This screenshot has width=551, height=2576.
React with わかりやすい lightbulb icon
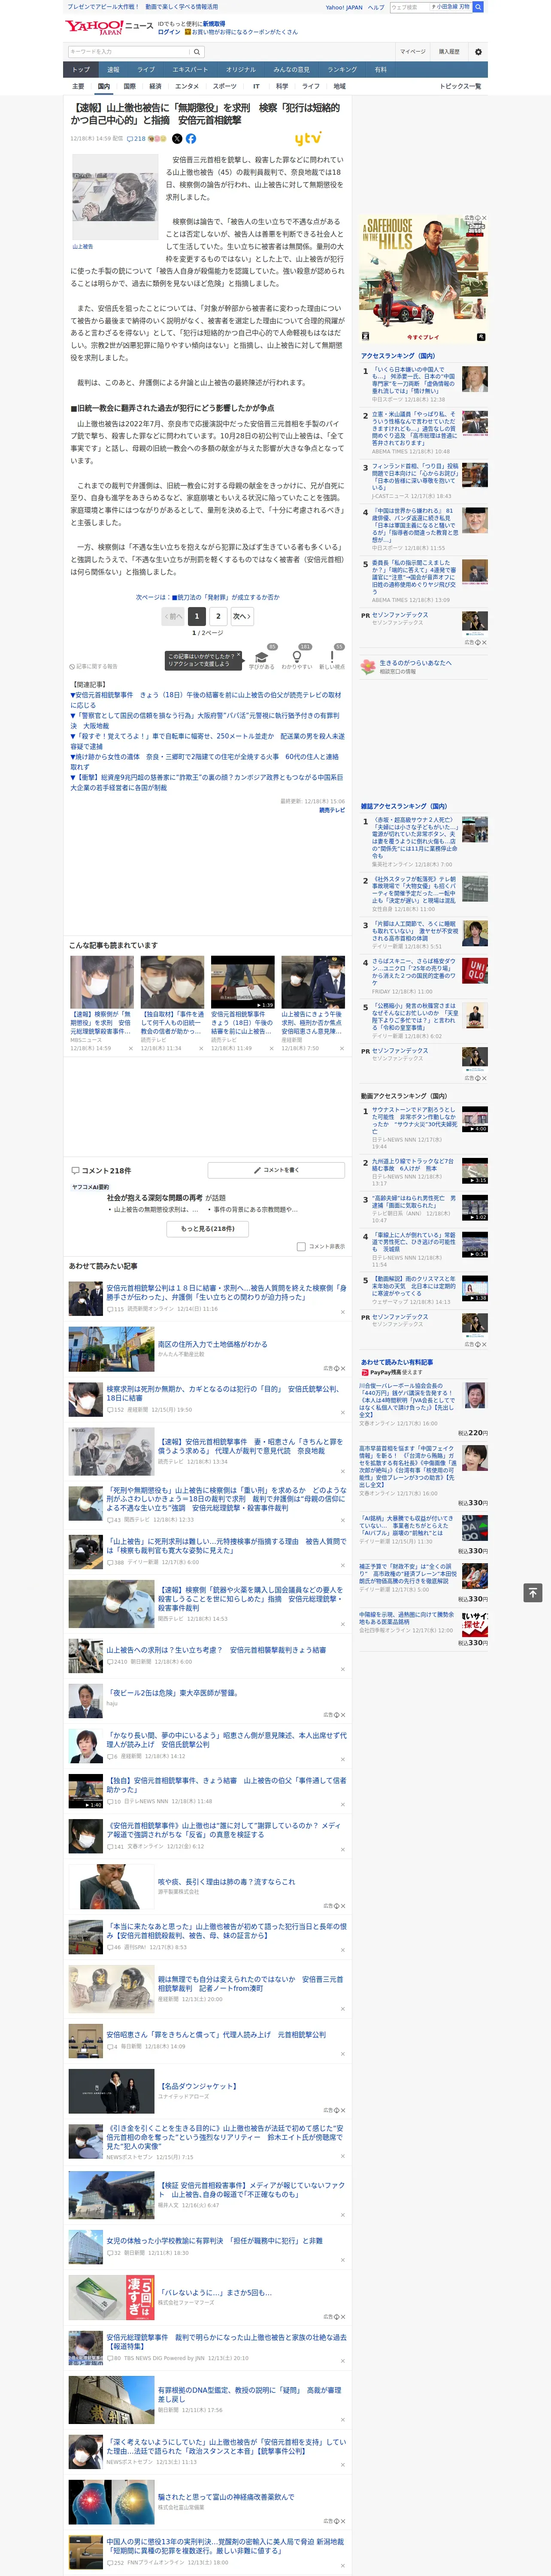click(x=296, y=657)
